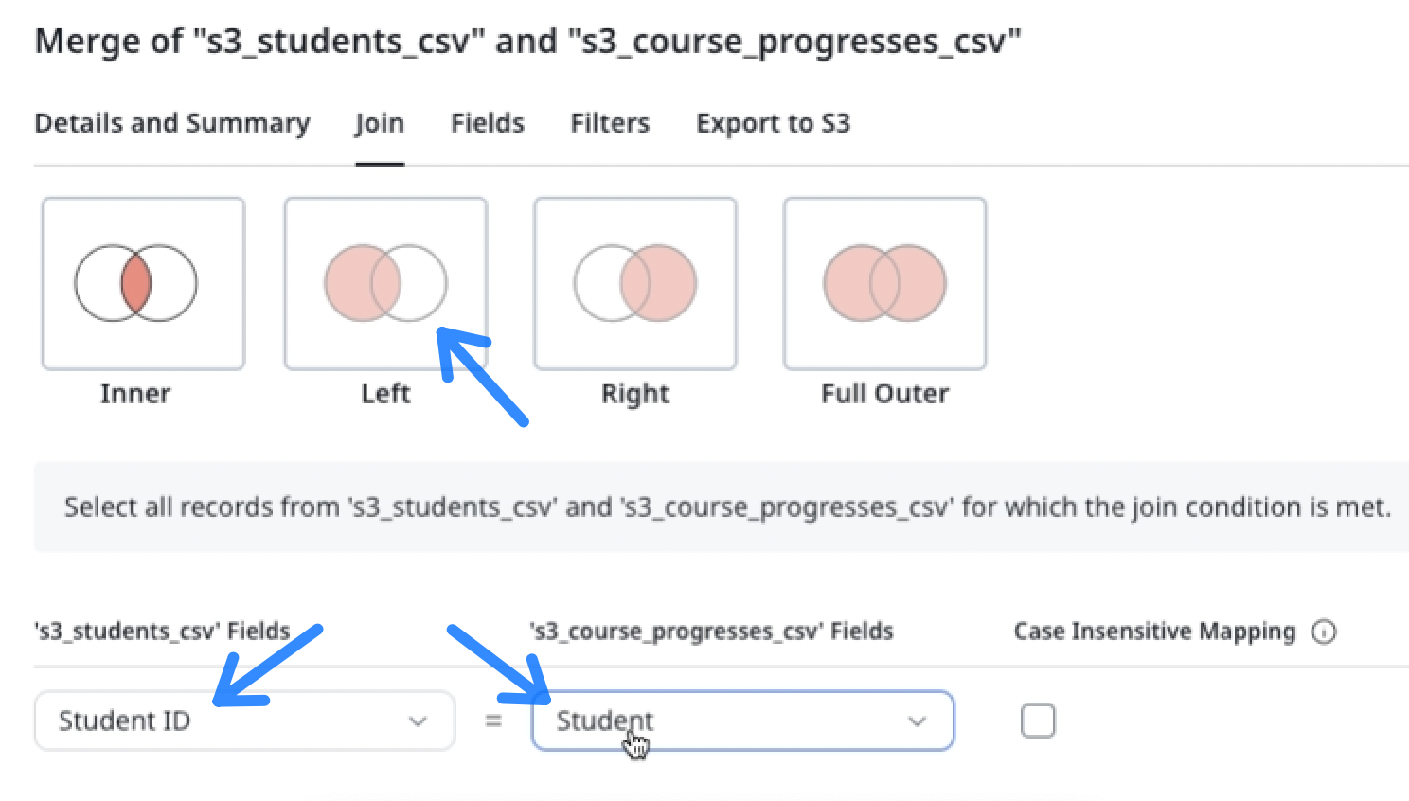Select the Join tab
This screenshot has height=801, width=1409.
[380, 123]
